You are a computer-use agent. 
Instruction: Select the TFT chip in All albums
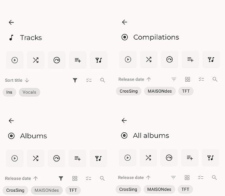[x=185, y=189]
